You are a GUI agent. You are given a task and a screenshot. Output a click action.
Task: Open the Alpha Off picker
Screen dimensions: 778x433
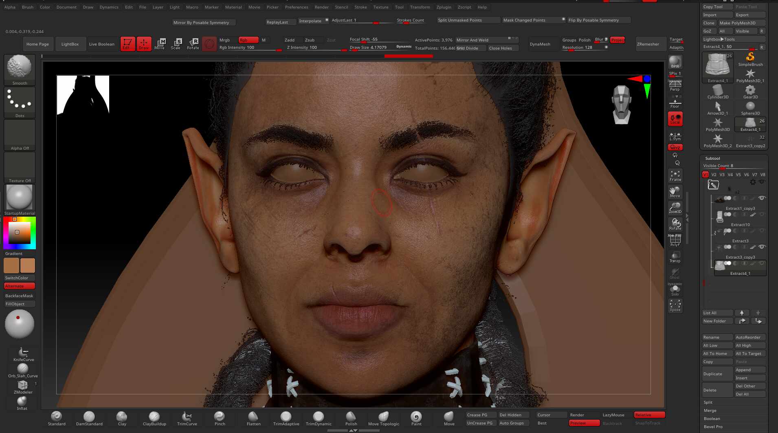[20, 135]
